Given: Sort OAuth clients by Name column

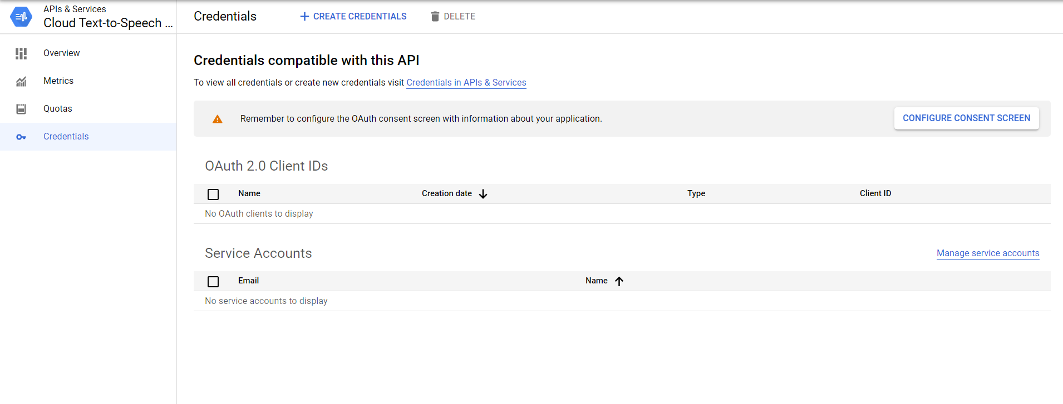Looking at the screenshot, I should (x=249, y=193).
